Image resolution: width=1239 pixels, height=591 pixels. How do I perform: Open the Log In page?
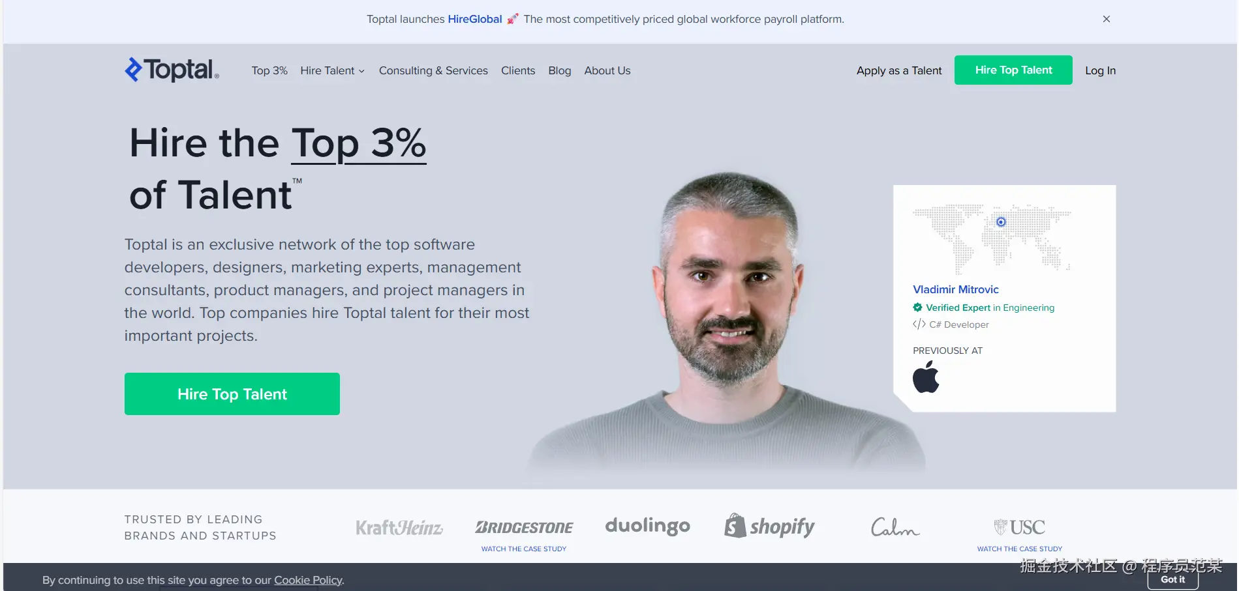(x=1100, y=70)
